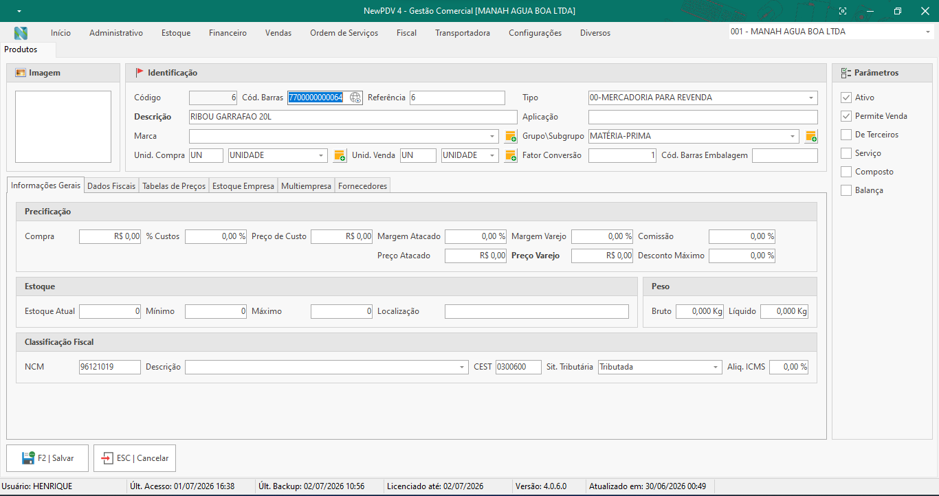Click the add icon beside Unid. Compra
The height and width of the screenshot is (496, 939).
tap(340, 156)
